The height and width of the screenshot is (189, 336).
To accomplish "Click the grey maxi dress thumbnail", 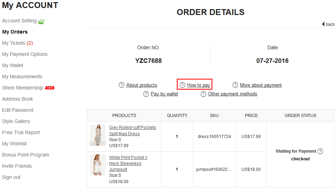I will 98,135.
